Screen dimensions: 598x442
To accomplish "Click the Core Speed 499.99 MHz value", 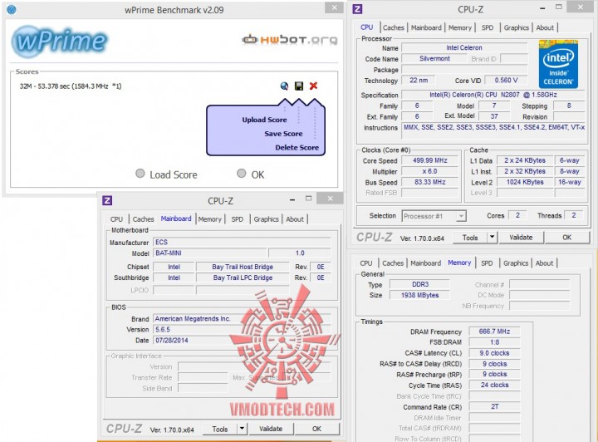I will point(430,160).
